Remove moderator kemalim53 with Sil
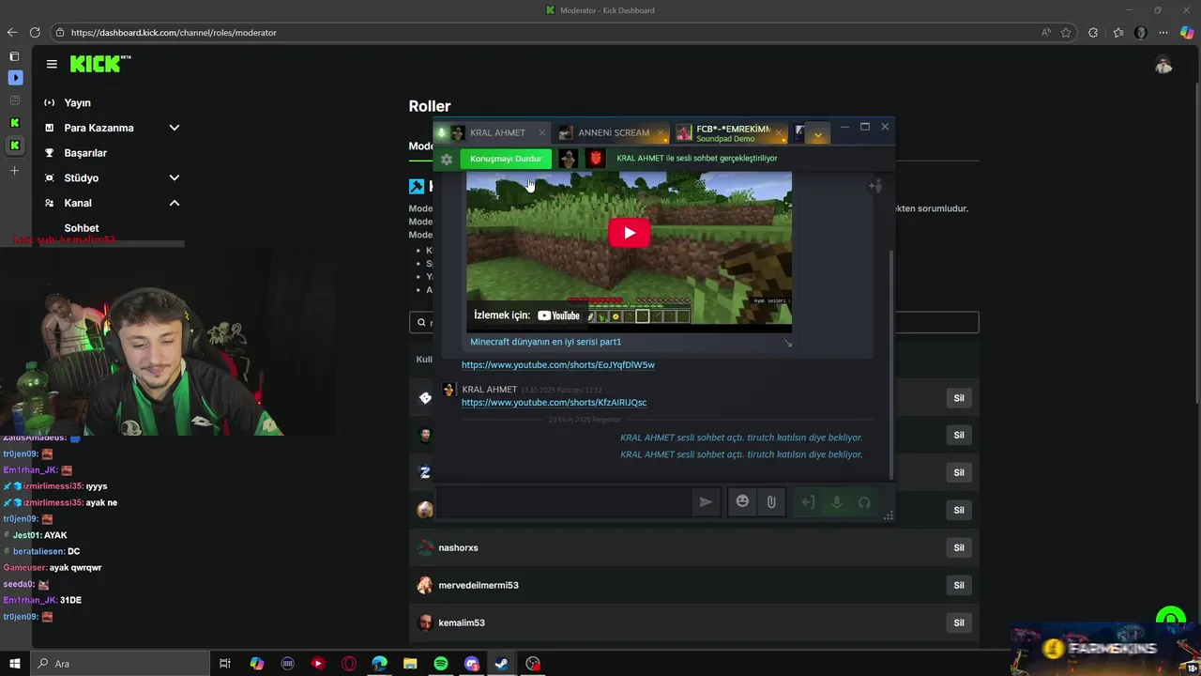 coord(959,622)
